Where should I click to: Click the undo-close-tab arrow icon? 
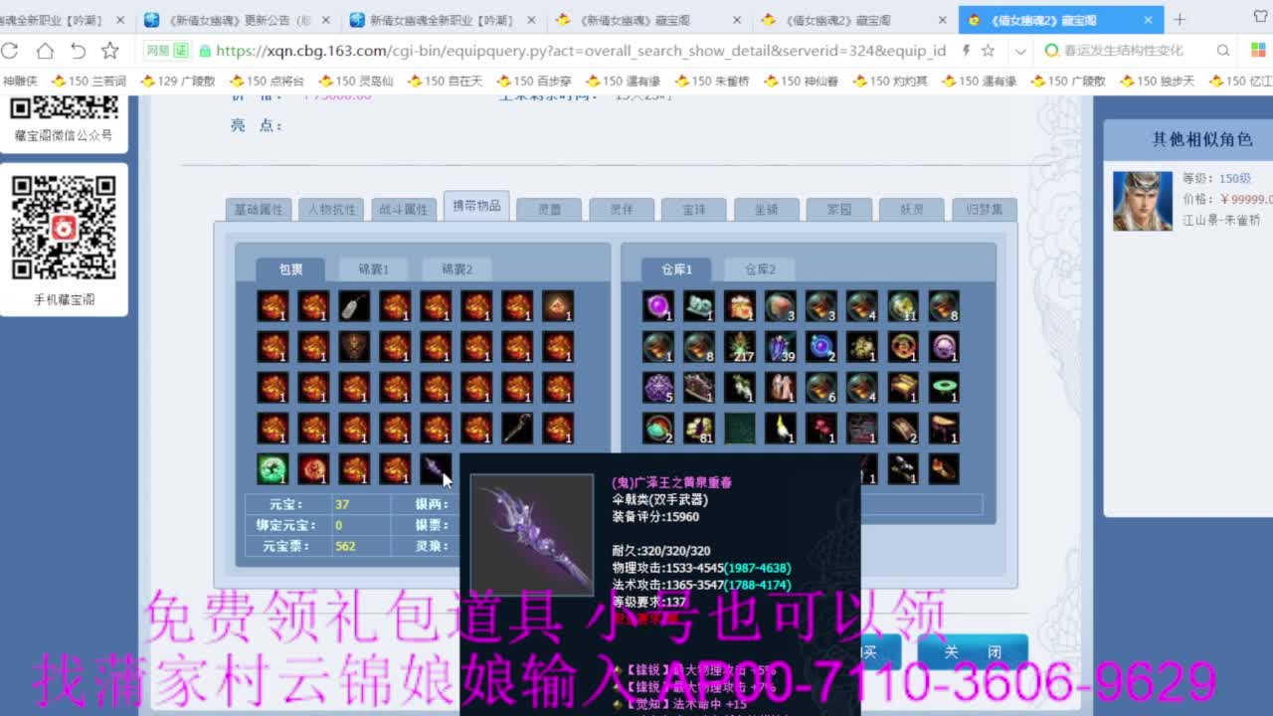tap(78, 51)
